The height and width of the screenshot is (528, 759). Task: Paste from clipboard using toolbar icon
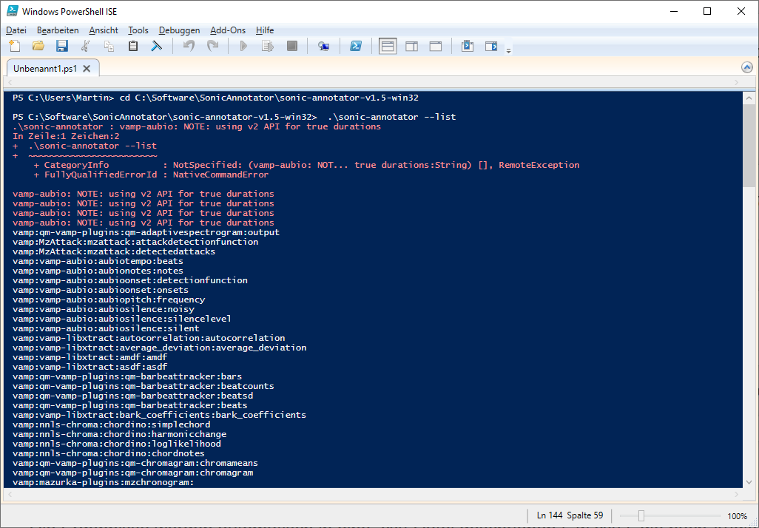click(x=133, y=45)
